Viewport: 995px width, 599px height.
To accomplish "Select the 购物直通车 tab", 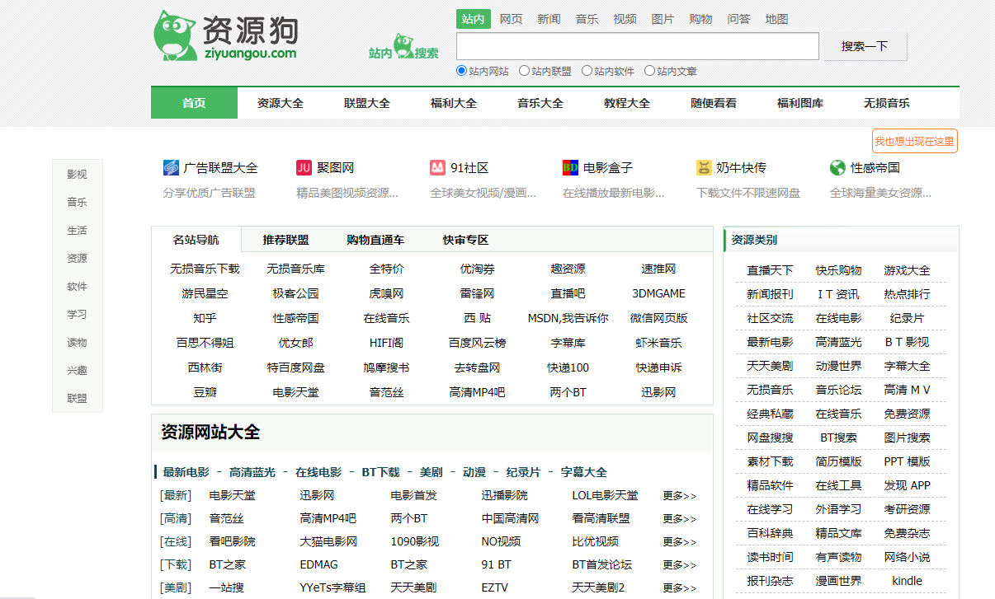I will tap(375, 240).
